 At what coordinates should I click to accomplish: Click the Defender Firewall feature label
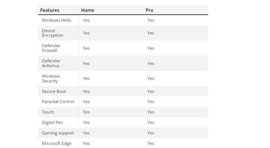[51, 48]
